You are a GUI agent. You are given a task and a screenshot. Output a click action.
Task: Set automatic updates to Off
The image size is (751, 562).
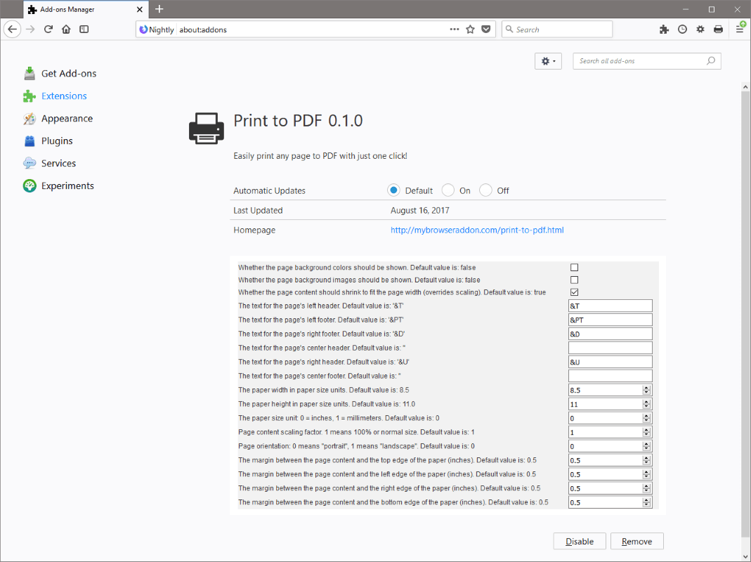click(x=485, y=190)
